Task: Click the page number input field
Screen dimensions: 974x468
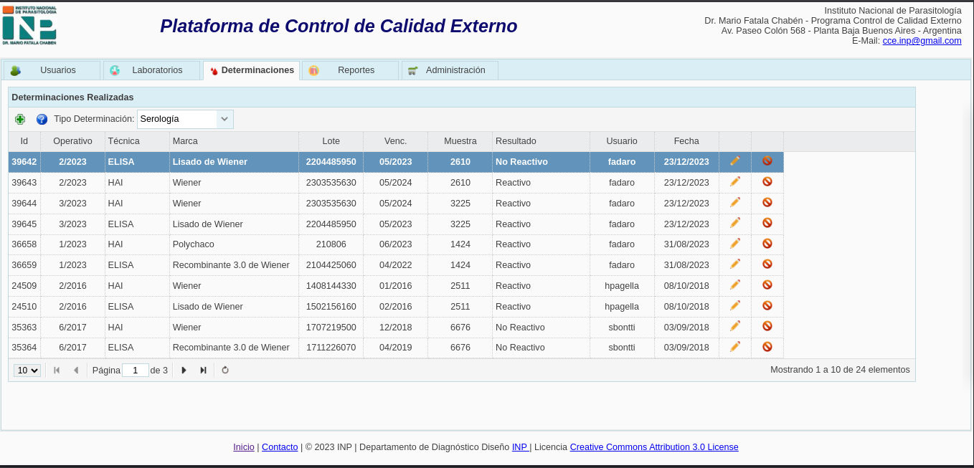Action: click(135, 371)
